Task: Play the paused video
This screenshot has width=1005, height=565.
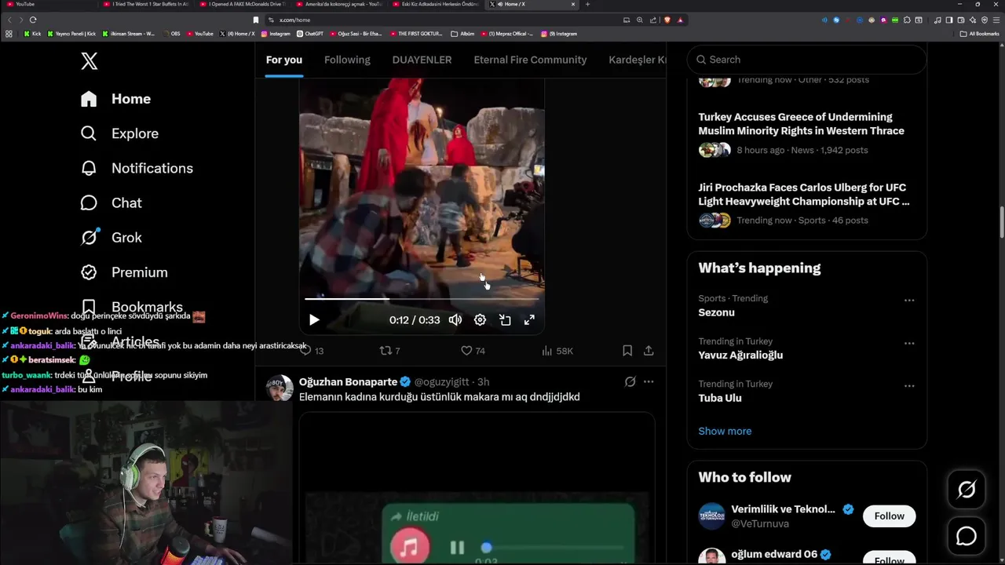Action: pos(314,320)
